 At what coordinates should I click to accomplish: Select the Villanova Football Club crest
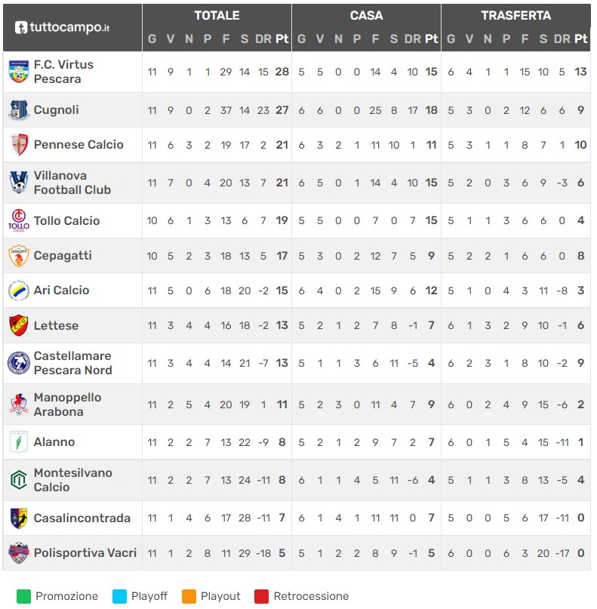coord(19,183)
